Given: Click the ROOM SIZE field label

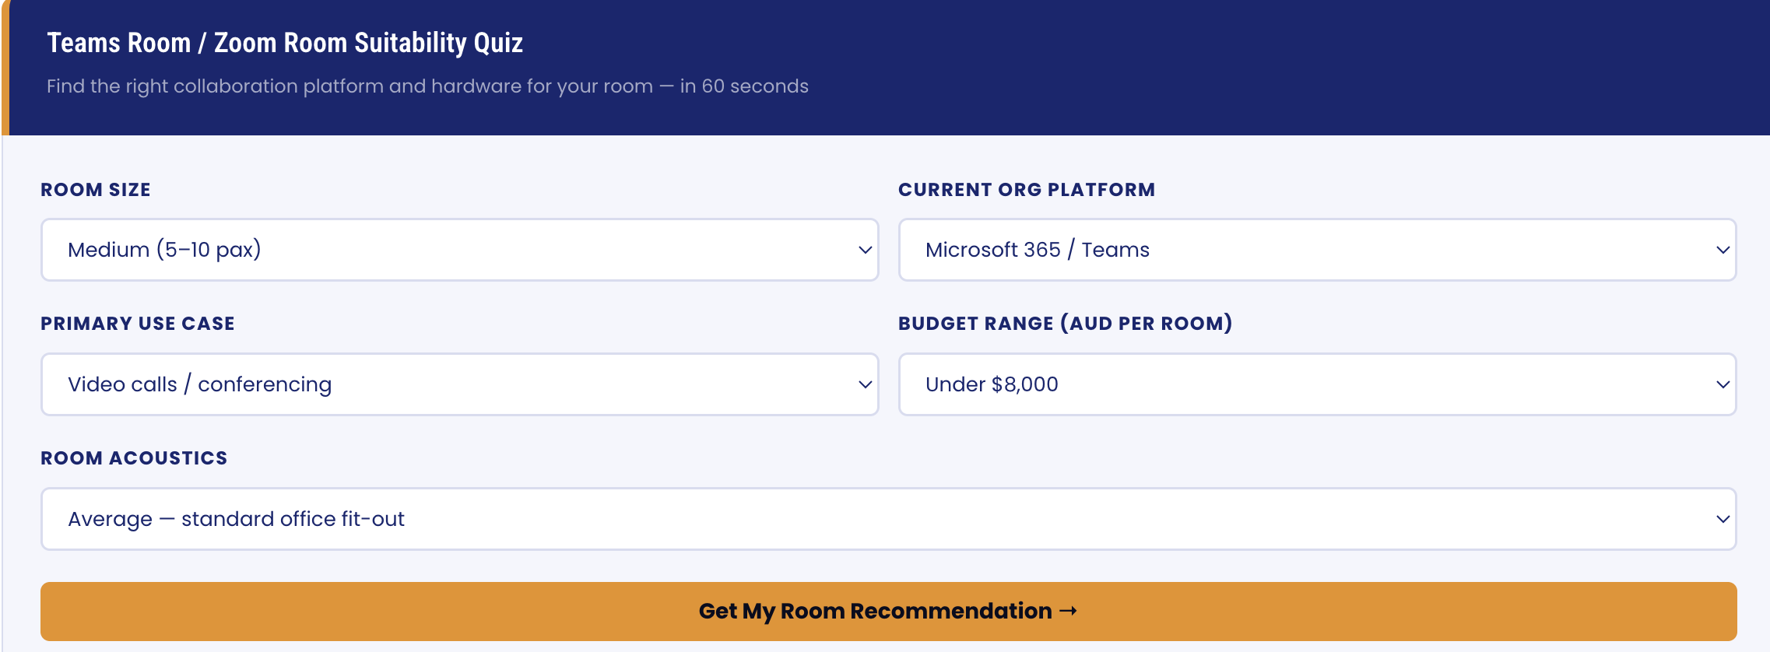Looking at the screenshot, I should (96, 190).
